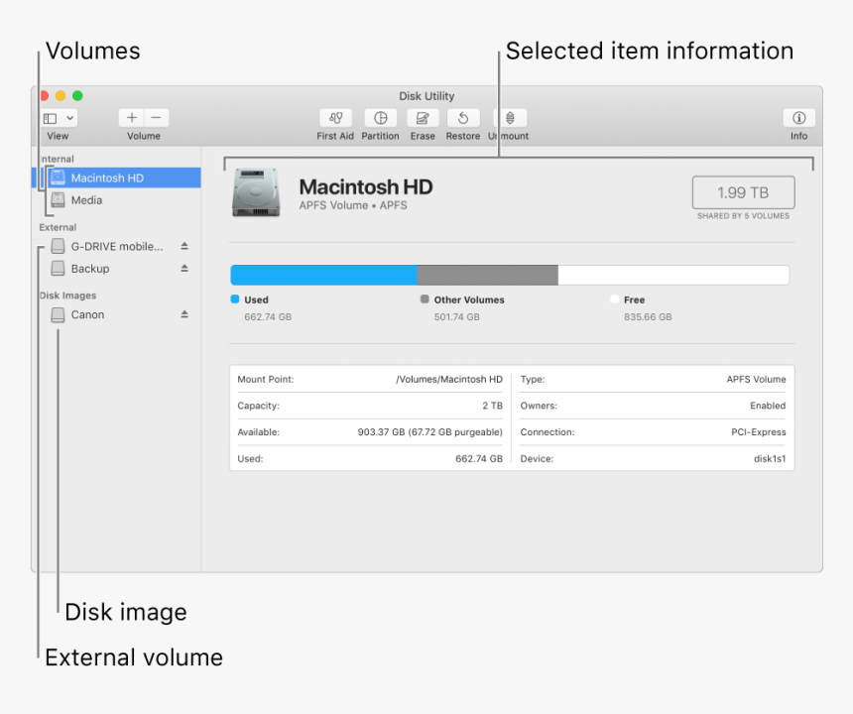Image resolution: width=853 pixels, height=714 pixels.
Task: Click the Restore toolbar icon
Action: tap(463, 118)
